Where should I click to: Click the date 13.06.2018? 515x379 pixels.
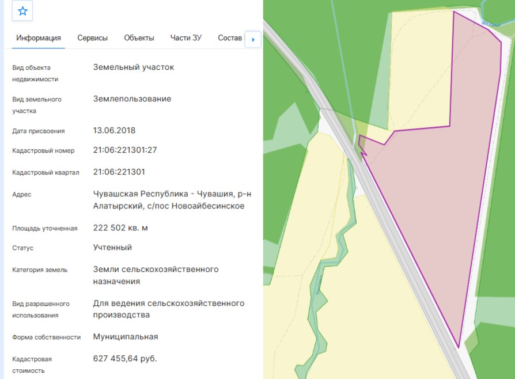point(114,130)
